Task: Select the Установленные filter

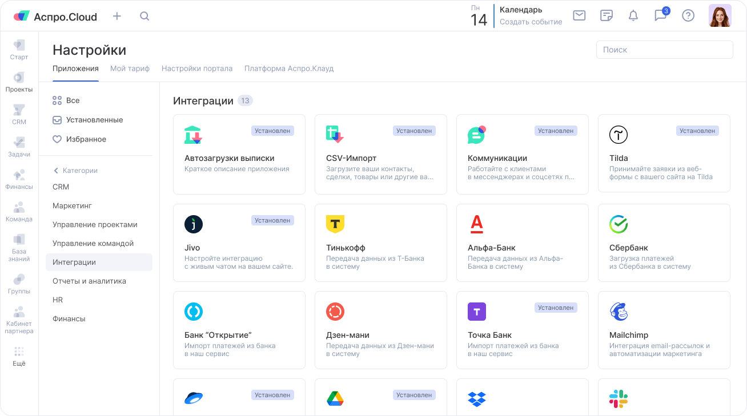Action: (94, 120)
